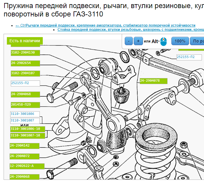Select part number 24-2904068 below 252155-П2
This screenshot has height=184, width=204.
point(25,94)
